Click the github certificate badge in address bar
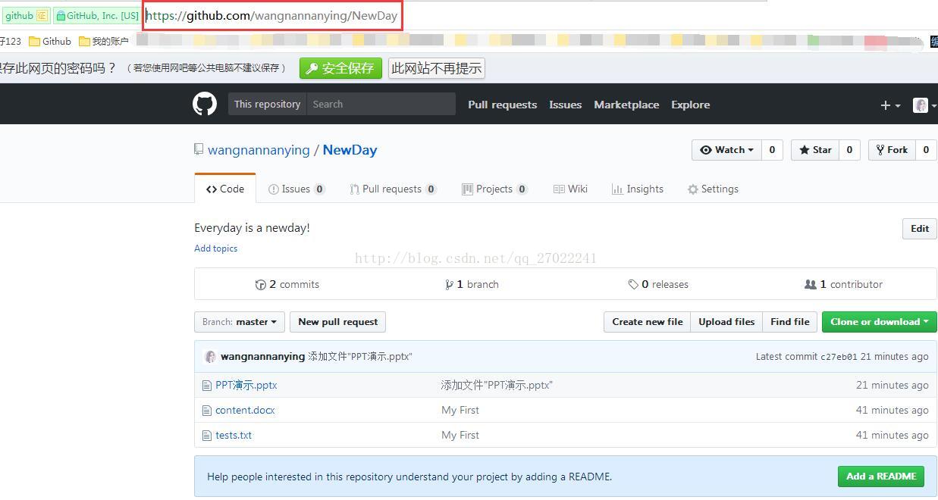Image resolution: width=938 pixels, height=500 pixels. pos(26,15)
